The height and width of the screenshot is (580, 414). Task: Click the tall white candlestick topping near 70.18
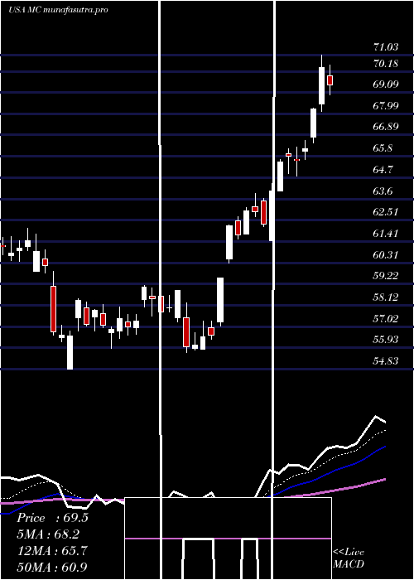tap(321, 85)
